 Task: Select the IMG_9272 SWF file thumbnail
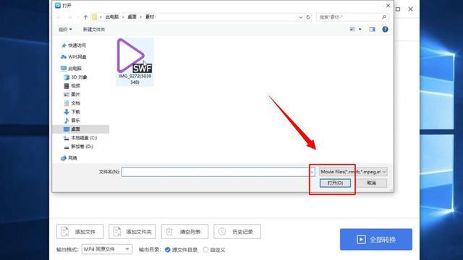[x=135, y=61]
